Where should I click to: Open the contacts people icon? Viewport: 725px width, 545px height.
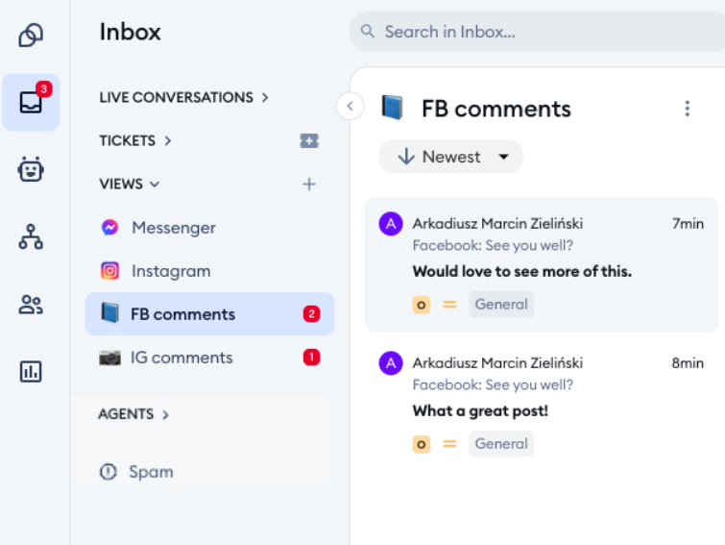tap(31, 305)
